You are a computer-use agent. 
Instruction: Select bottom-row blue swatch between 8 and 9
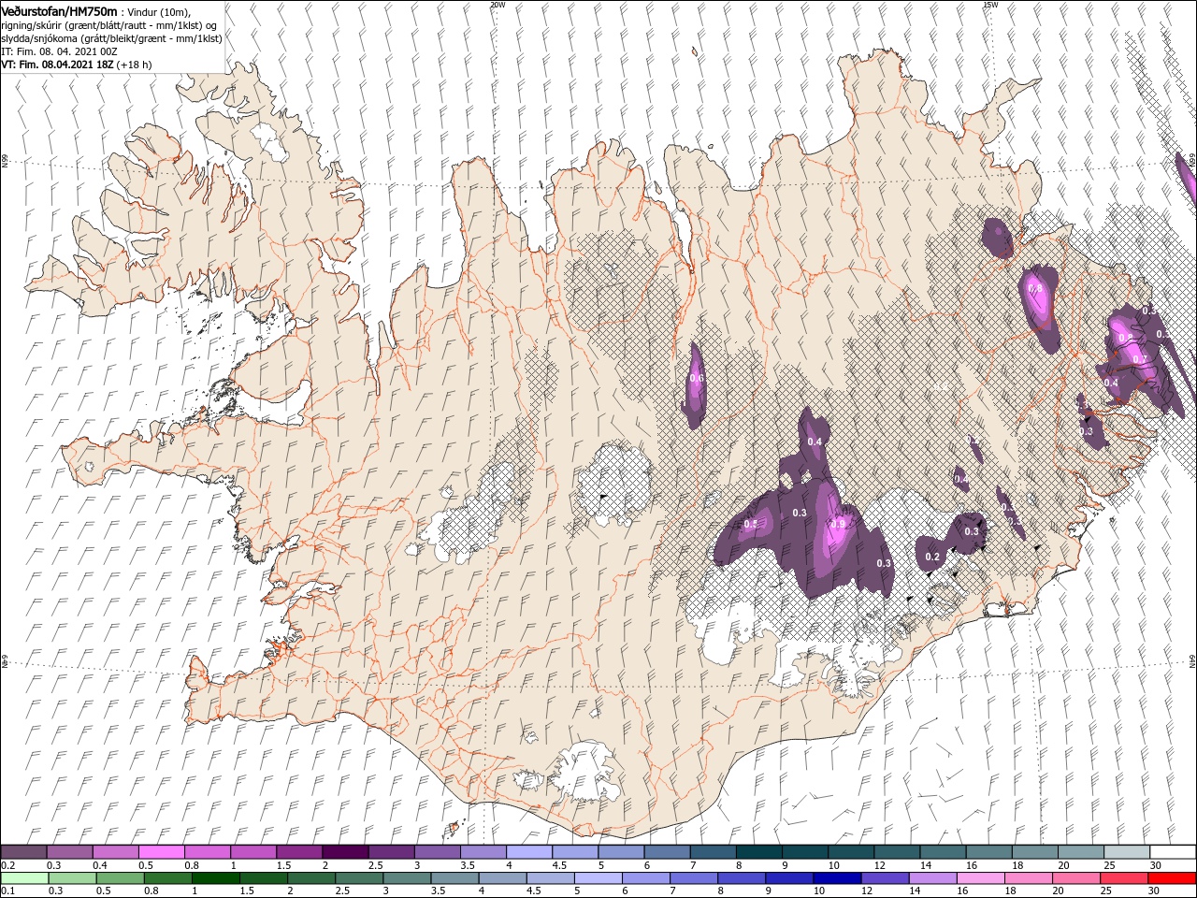[742, 879]
